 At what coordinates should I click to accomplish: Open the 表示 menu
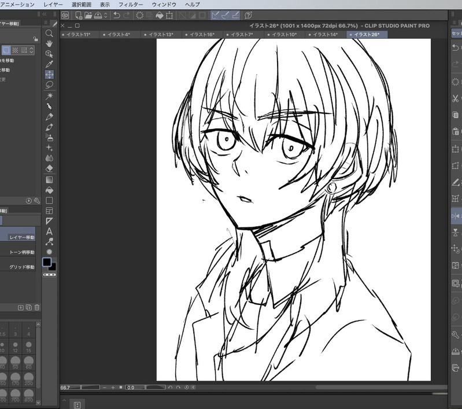click(x=105, y=5)
